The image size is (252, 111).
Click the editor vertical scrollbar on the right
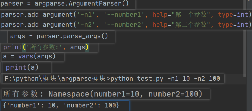245,39
